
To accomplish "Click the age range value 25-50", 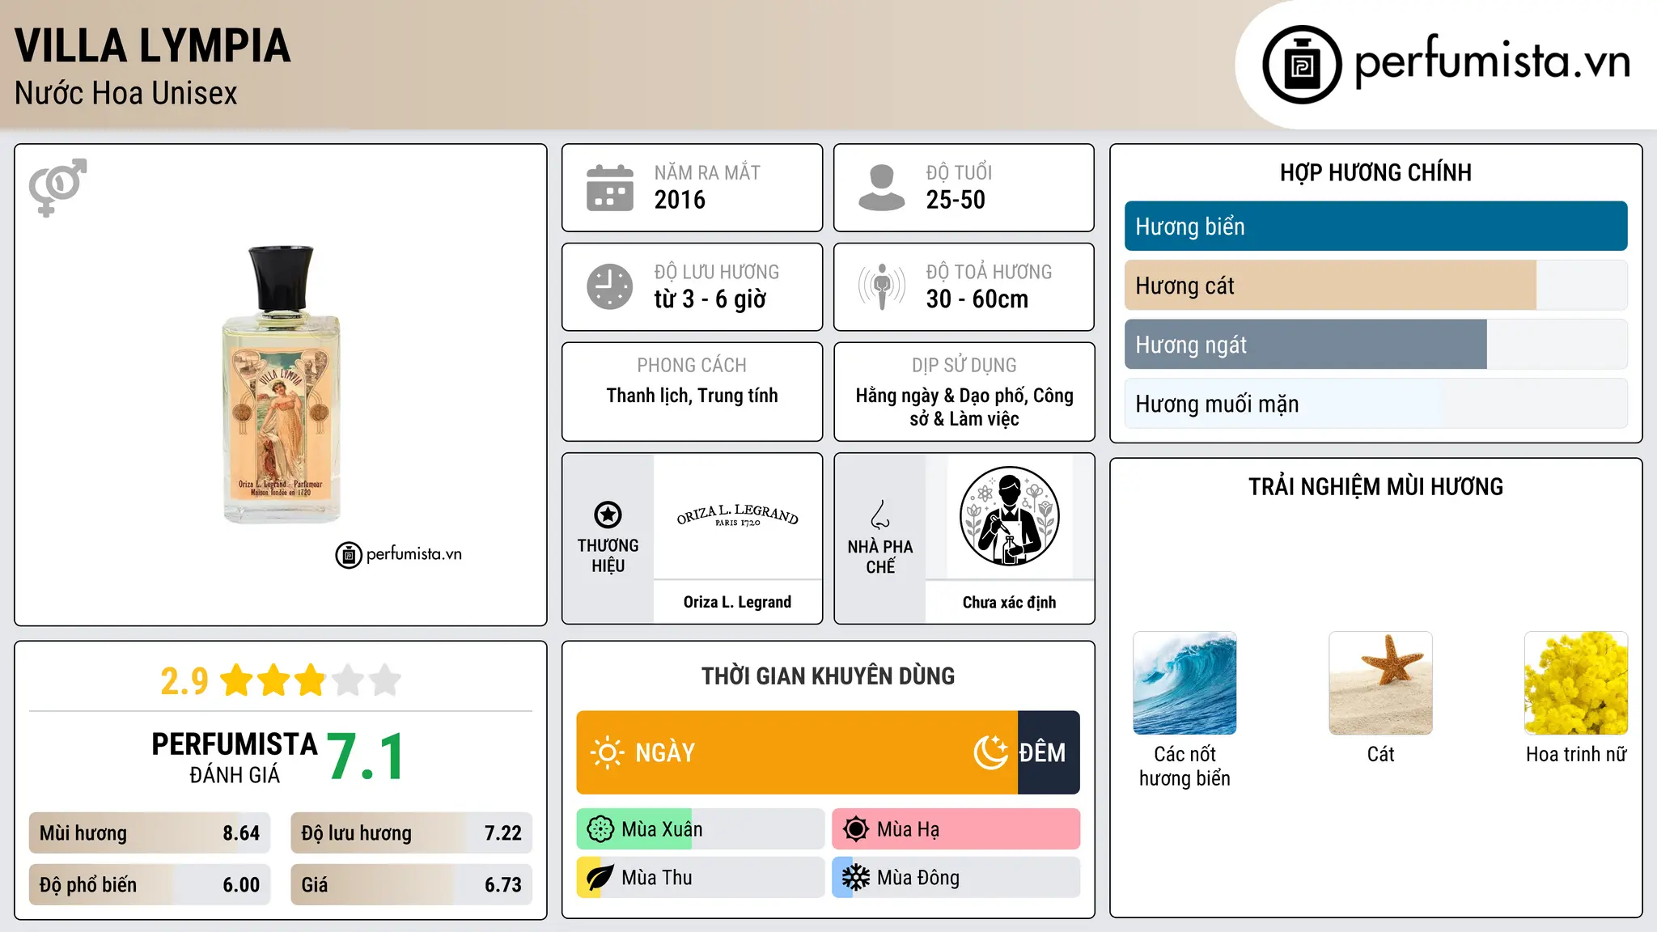I will click(956, 200).
